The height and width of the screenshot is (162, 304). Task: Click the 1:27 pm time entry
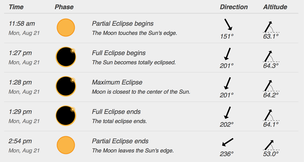(20, 53)
